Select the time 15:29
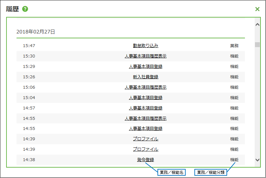The width and height of the screenshot is (266, 178). (29, 67)
